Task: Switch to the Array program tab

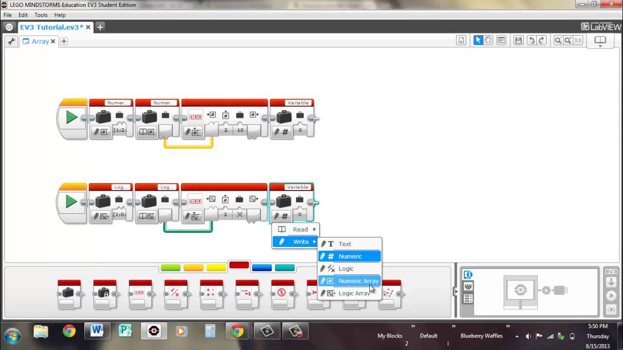Action: pos(40,41)
